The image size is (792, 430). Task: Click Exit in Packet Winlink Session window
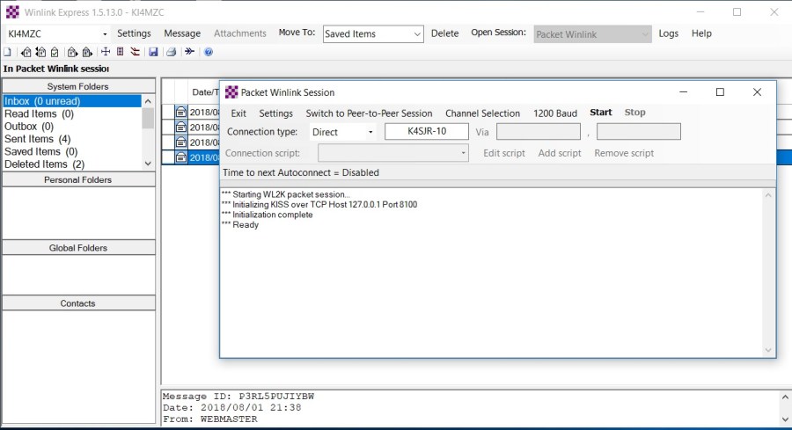pyautogui.click(x=238, y=113)
